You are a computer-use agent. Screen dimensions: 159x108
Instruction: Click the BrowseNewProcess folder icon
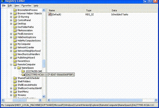click(x=15, y=10)
